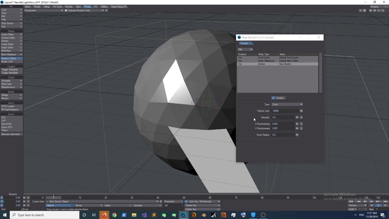Viewport: 389px width, 219px height.
Task: Click the viewport maximize square icon
Action: pyautogui.click(x=387, y=10)
